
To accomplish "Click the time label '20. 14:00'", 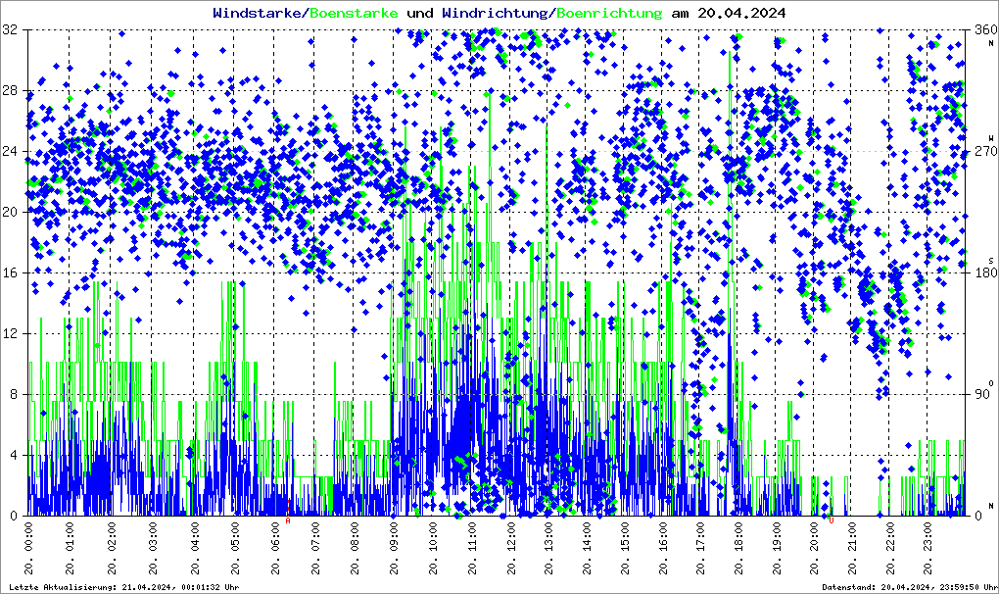I will pyautogui.click(x=588, y=548).
